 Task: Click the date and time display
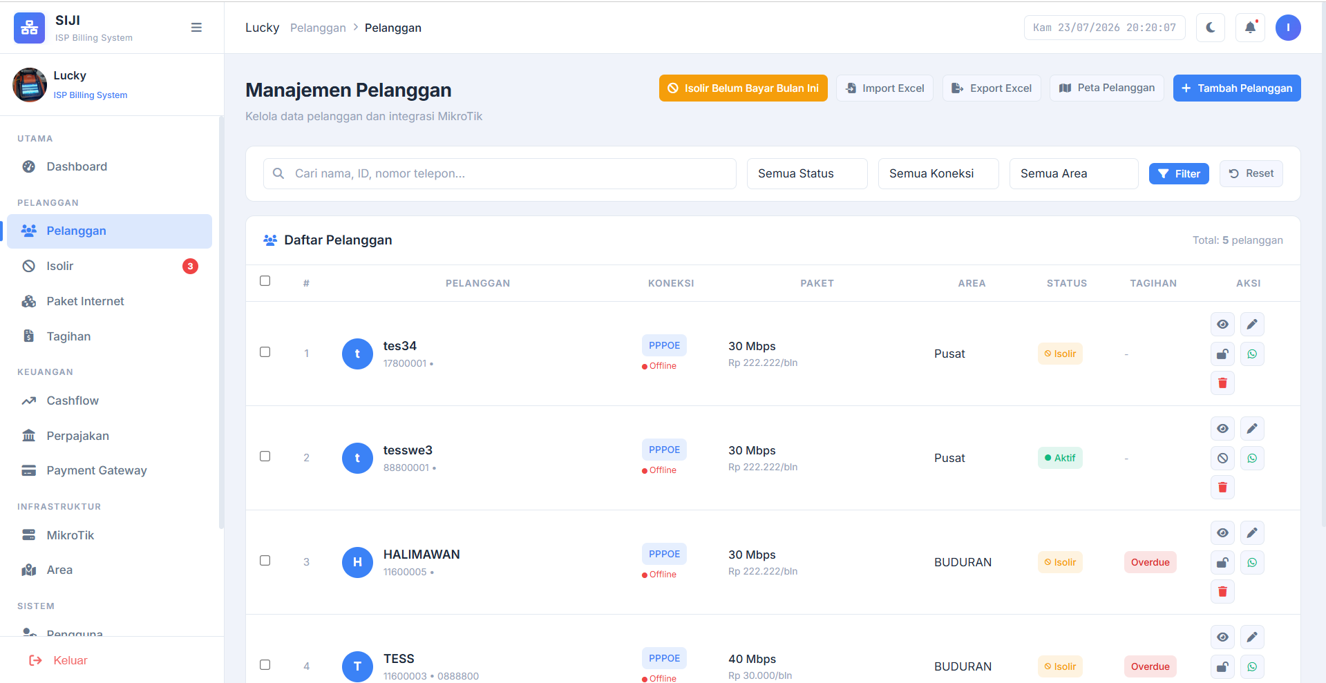point(1104,28)
